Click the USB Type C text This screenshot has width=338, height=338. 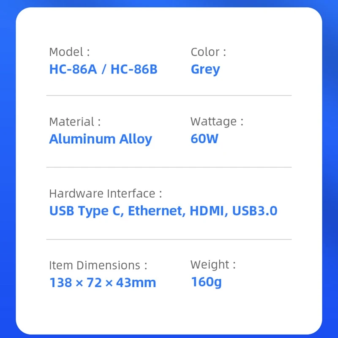(x=87, y=211)
